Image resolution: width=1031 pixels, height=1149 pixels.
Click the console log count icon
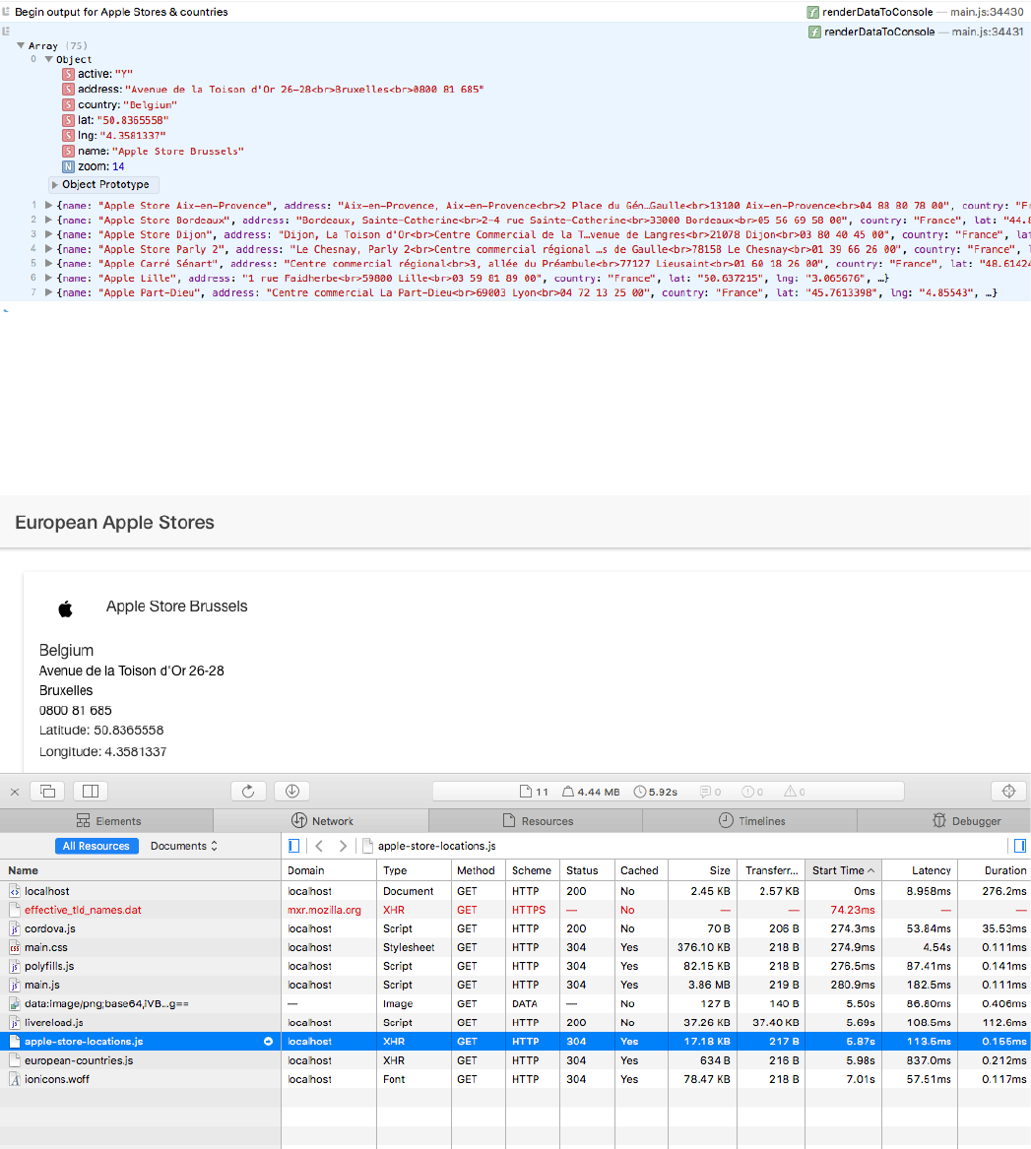pyautogui.click(x=710, y=792)
